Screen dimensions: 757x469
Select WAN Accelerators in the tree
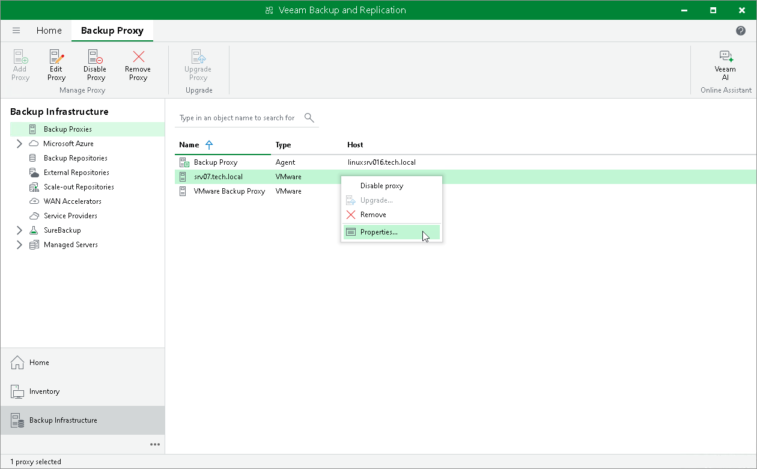click(x=73, y=201)
